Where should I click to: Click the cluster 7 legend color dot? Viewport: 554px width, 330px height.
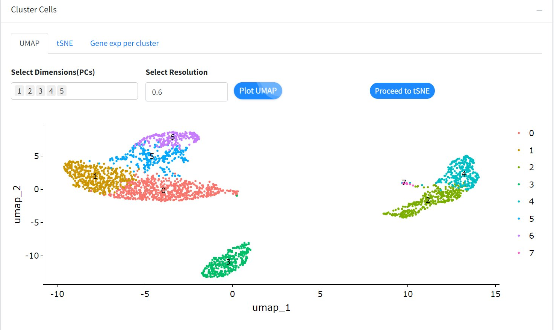519,253
